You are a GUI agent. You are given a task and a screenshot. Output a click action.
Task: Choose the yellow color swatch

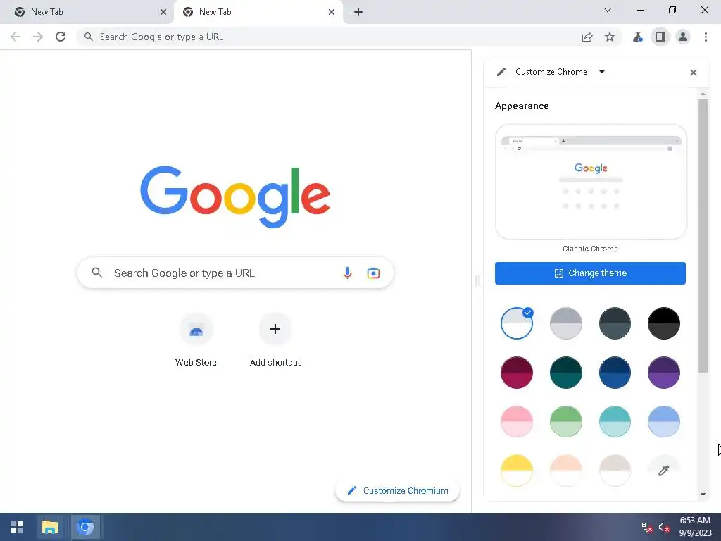[516, 470]
